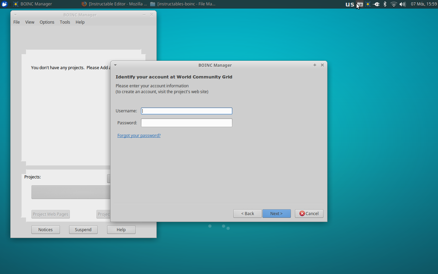Open the BOINC tray icon in panel
The image size is (438, 274).
pos(368,4)
